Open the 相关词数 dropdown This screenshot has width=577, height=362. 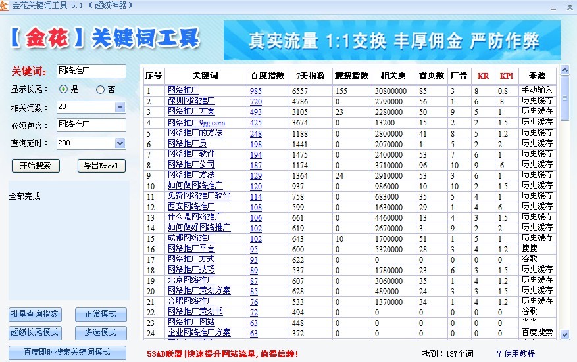[120, 106]
